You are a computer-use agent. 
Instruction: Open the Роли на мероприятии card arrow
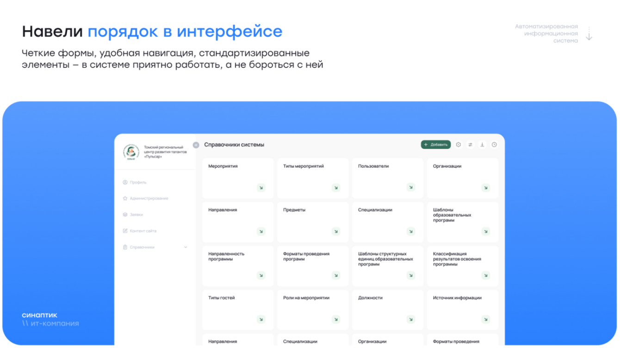(x=336, y=319)
